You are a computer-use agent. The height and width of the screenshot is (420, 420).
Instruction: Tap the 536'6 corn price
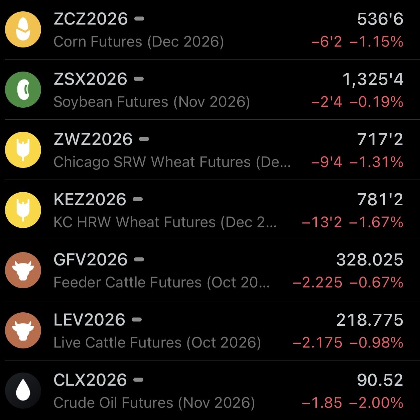[x=380, y=19]
